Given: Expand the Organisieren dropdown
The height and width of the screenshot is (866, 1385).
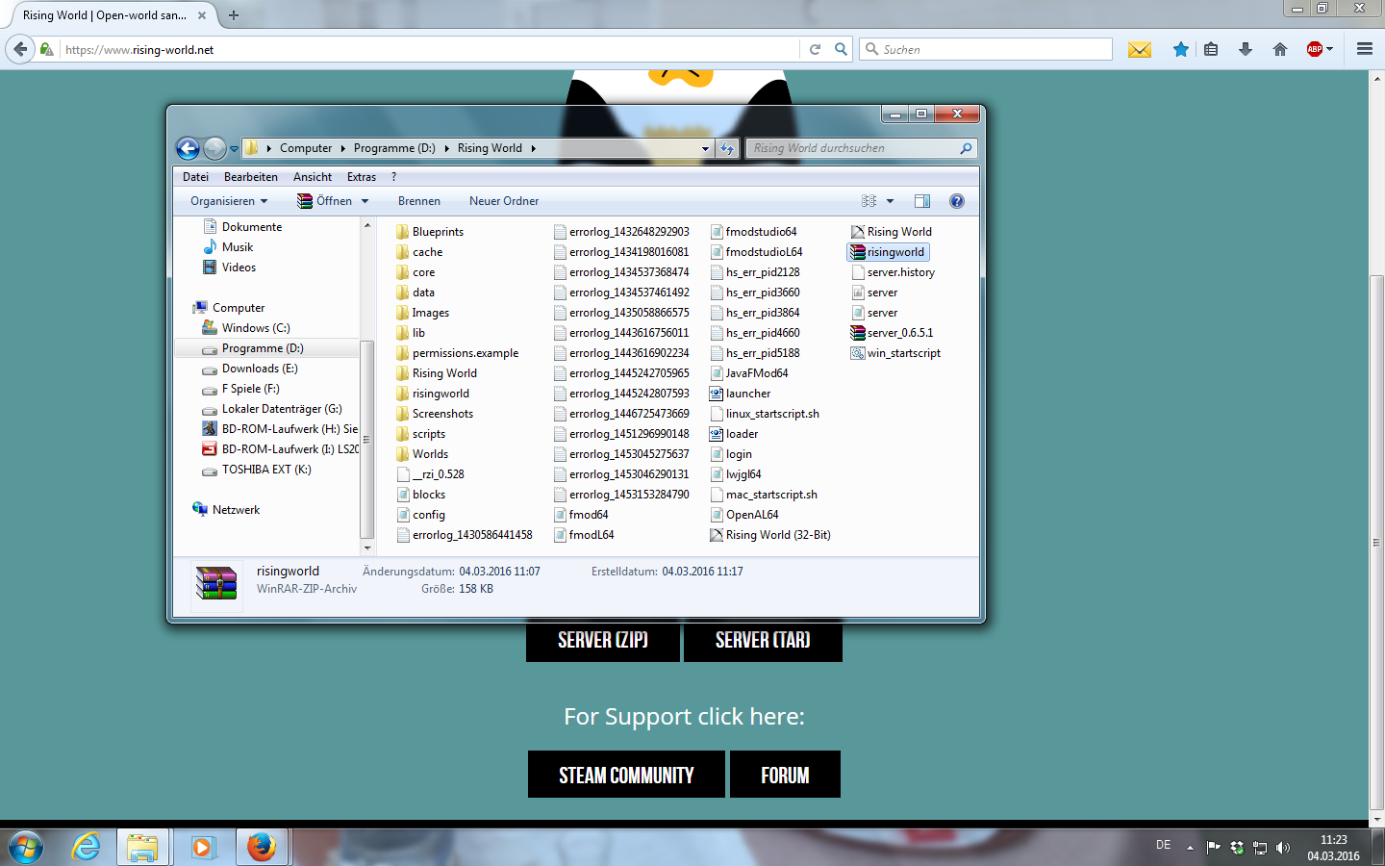Looking at the screenshot, I should pos(229,201).
